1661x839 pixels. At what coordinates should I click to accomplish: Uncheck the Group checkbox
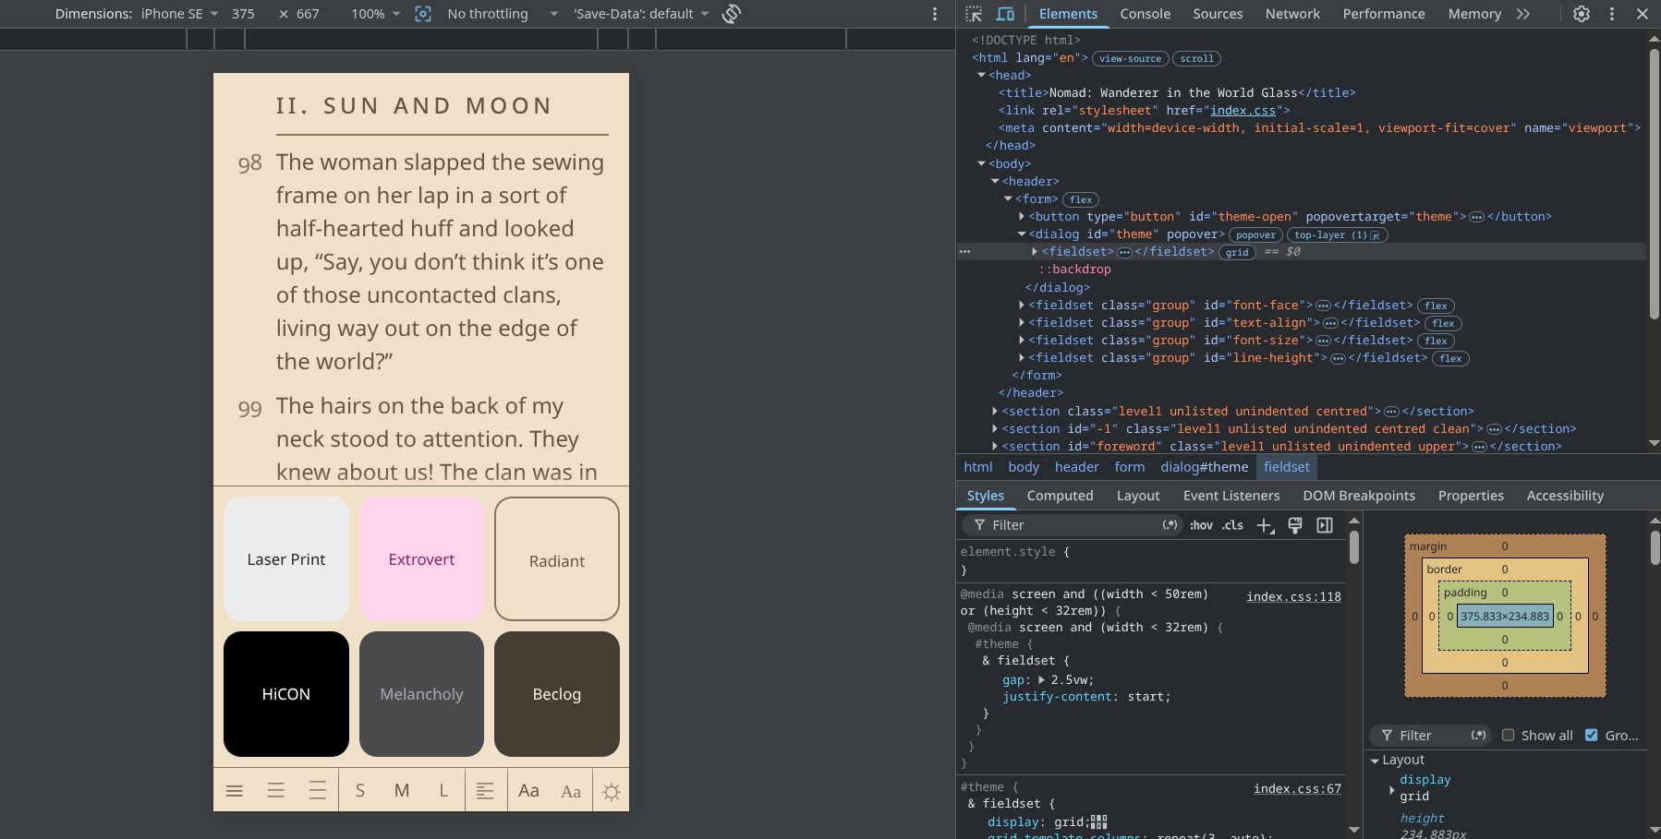[1592, 735]
